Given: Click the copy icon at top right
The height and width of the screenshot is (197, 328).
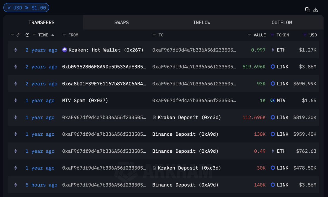Looking at the screenshot, I should pos(308,10).
